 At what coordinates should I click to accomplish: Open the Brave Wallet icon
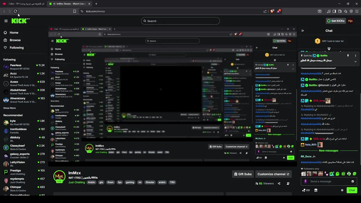(x=340, y=11)
